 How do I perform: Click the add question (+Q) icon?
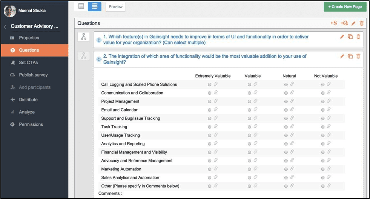[344, 23]
